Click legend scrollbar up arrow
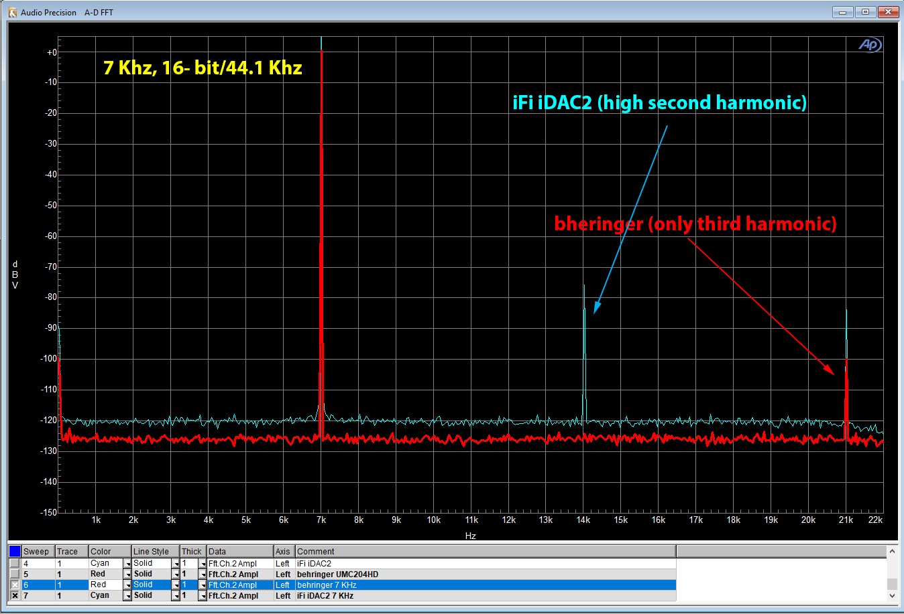Screen dimensions: 904x614 pyautogui.click(x=892, y=551)
